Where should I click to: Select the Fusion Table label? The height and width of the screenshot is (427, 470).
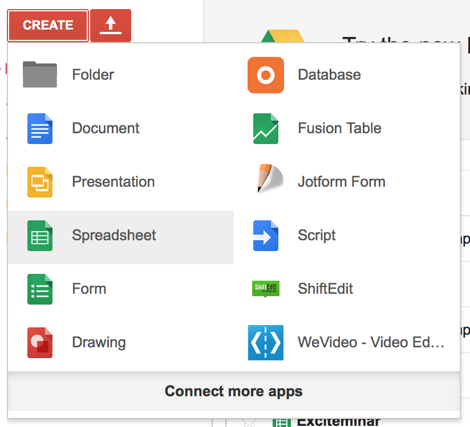pyautogui.click(x=339, y=128)
